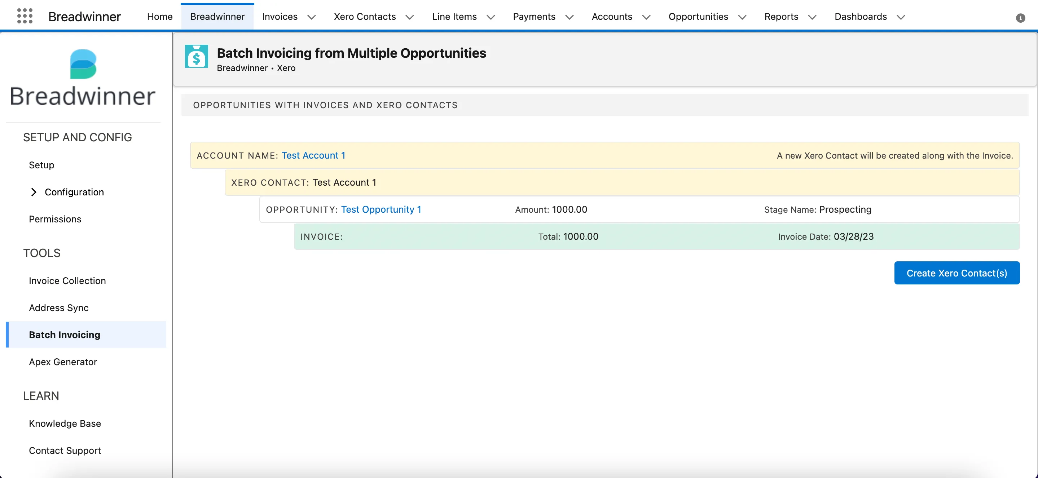Image resolution: width=1038 pixels, height=478 pixels.
Task: Switch to the Invoices tab
Action: point(280,17)
